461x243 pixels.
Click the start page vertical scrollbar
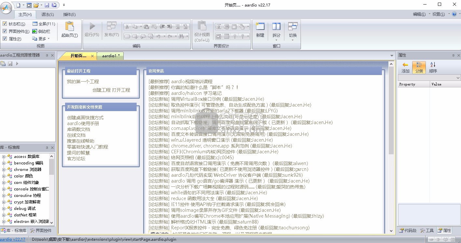[x=391, y=148]
